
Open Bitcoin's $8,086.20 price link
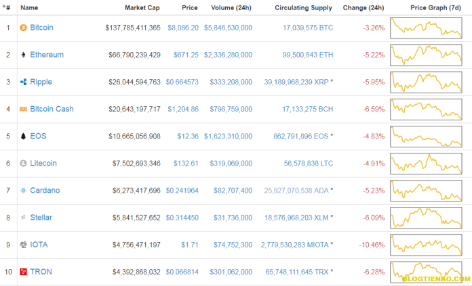click(183, 28)
